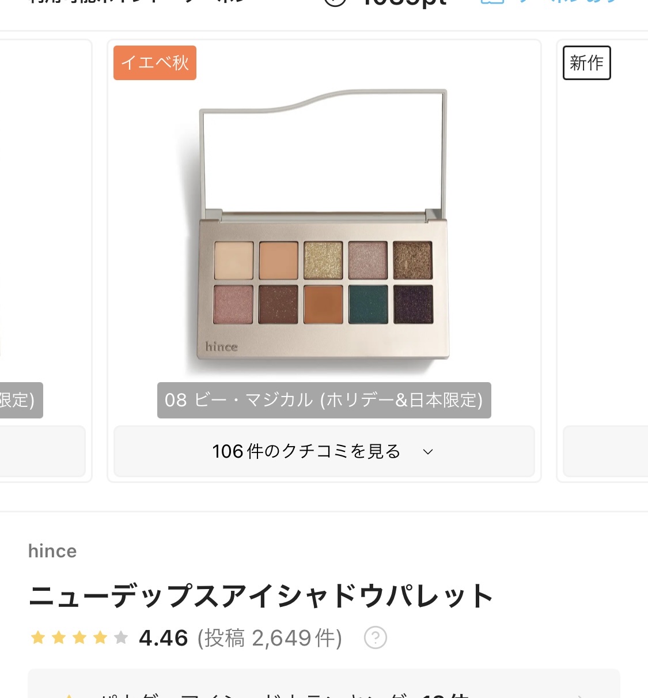Click the burnt orange eyeshadow swatch
648x698 pixels.
point(323,304)
